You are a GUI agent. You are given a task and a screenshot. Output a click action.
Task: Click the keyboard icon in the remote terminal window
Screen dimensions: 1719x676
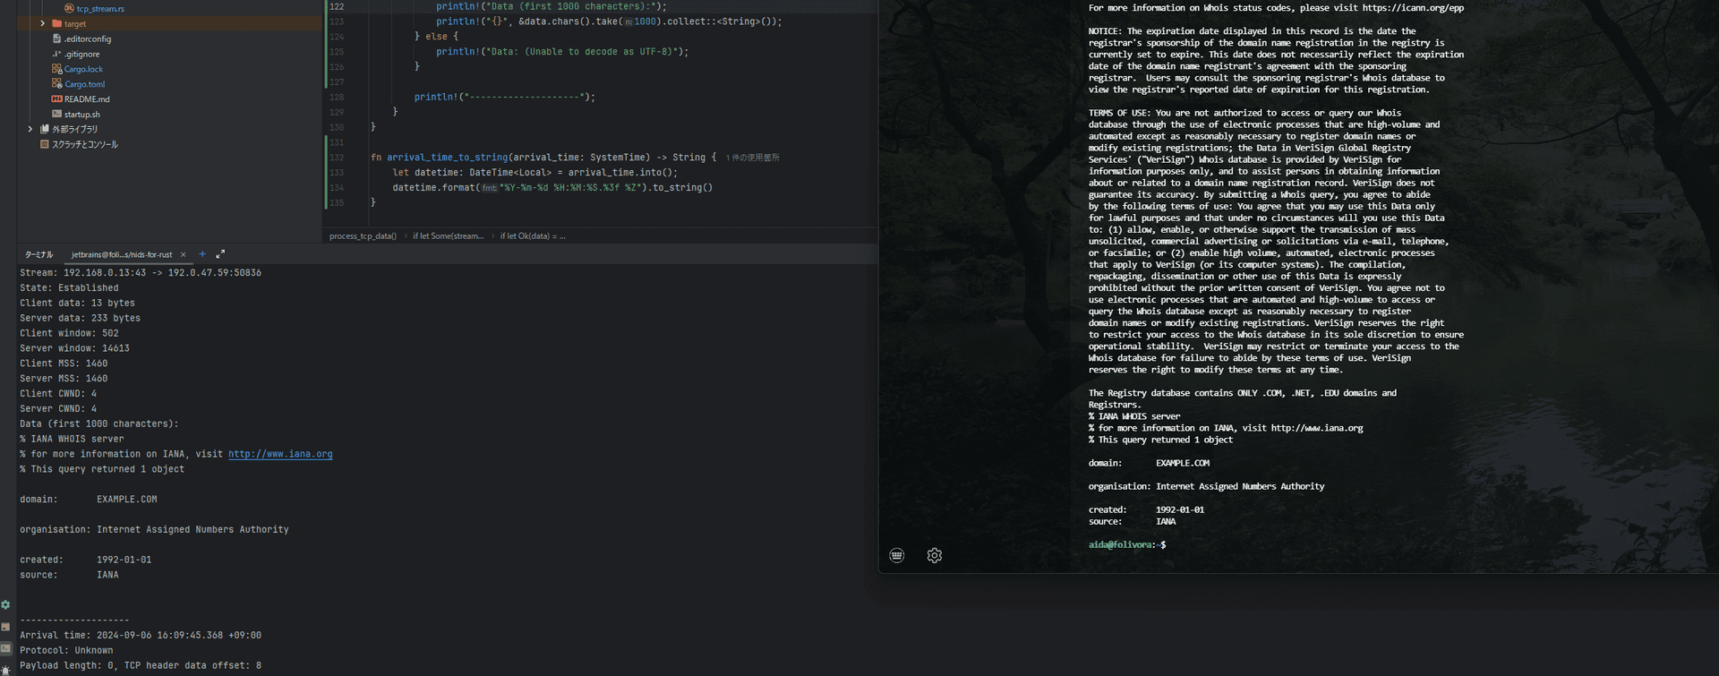(x=896, y=555)
